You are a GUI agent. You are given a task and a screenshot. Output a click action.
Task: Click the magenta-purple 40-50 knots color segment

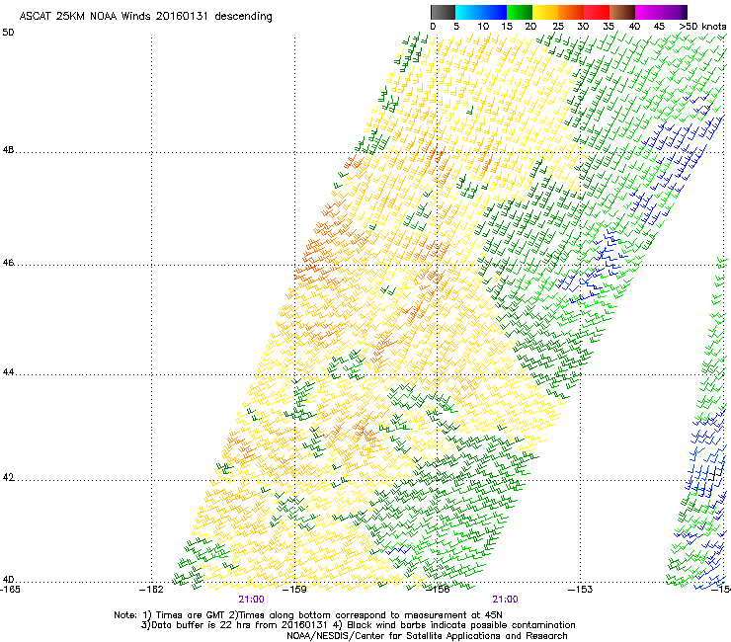(x=661, y=12)
